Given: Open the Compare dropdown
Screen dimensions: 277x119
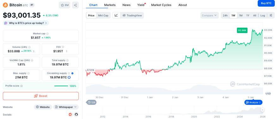Looking at the screenshot, I should [210, 15].
